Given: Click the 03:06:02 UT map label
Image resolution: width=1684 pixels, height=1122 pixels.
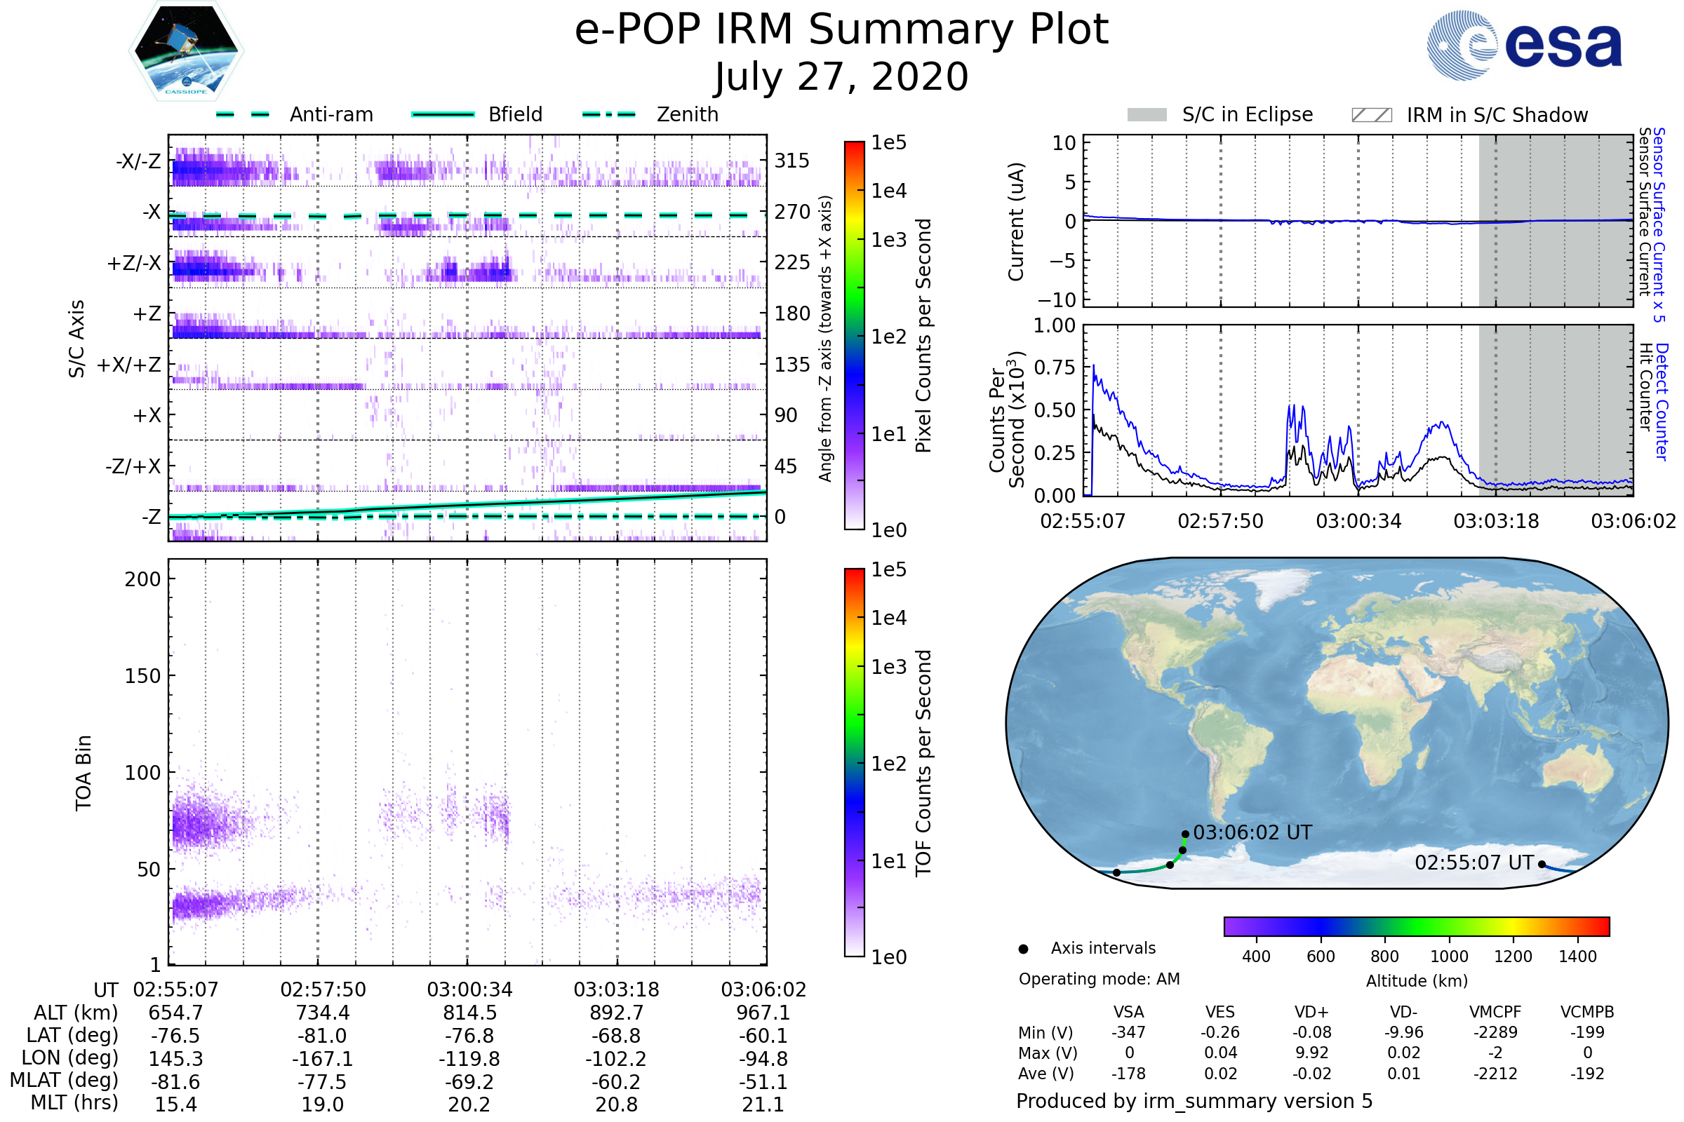Looking at the screenshot, I should [x=1252, y=833].
